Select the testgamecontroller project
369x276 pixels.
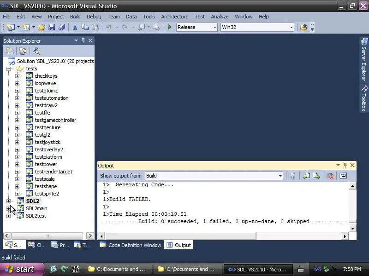tap(55, 120)
